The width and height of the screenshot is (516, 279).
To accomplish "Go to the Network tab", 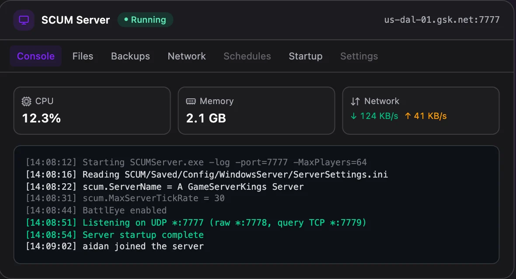I will point(187,56).
